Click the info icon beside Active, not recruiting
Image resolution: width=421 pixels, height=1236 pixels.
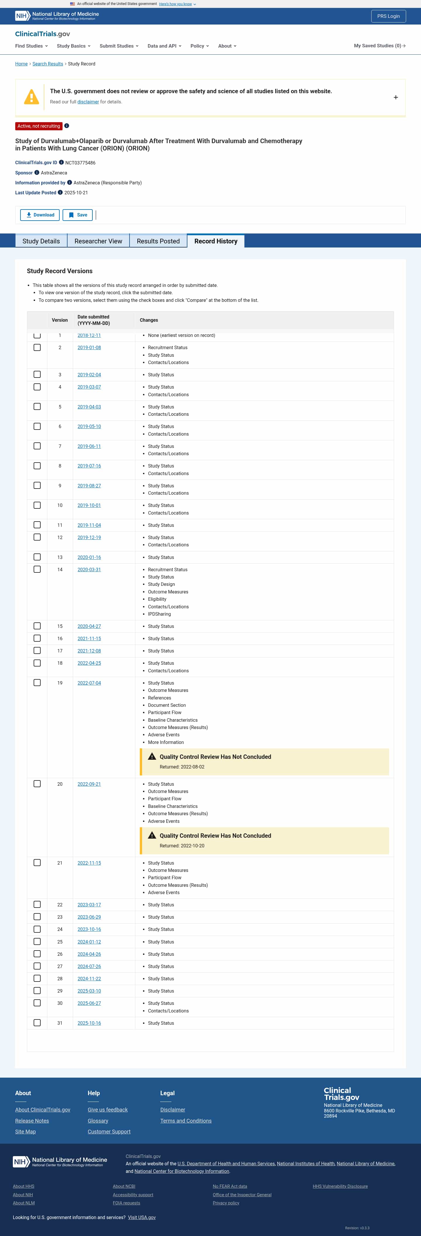(x=67, y=126)
